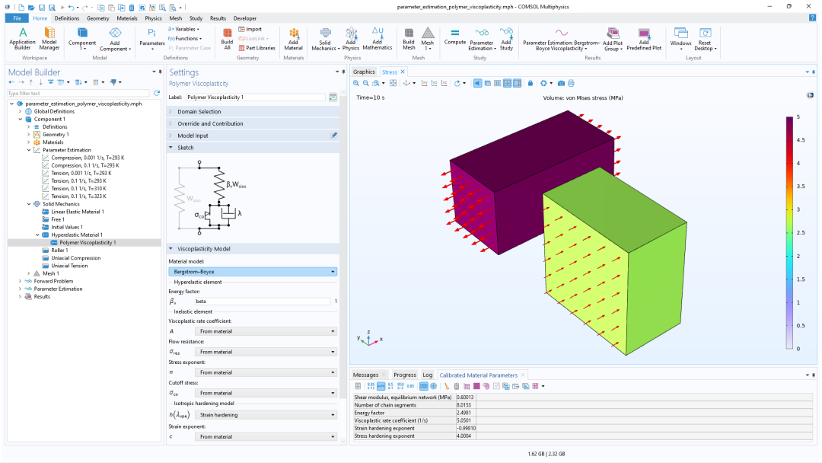The height and width of the screenshot is (463, 822).
Task: Close the Stress plot tab
Action: pyautogui.click(x=403, y=72)
